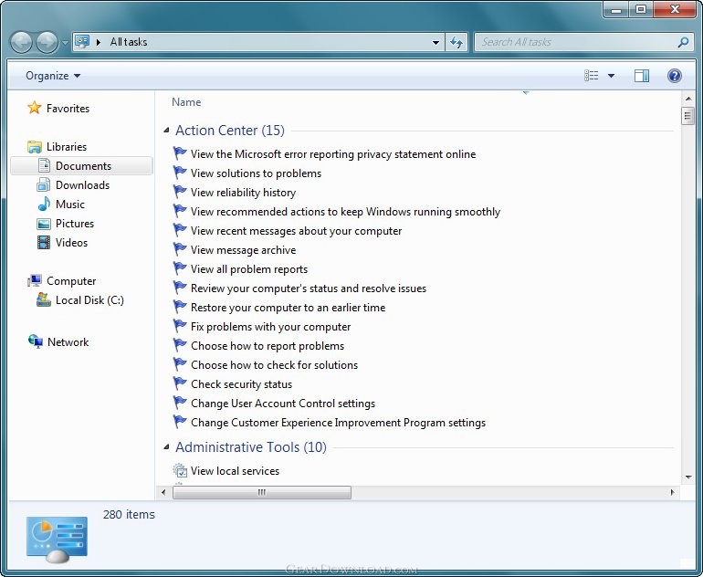The width and height of the screenshot is (703, 577).
Task: Select Favorites in the navigation pane
Action: [68, 109]
